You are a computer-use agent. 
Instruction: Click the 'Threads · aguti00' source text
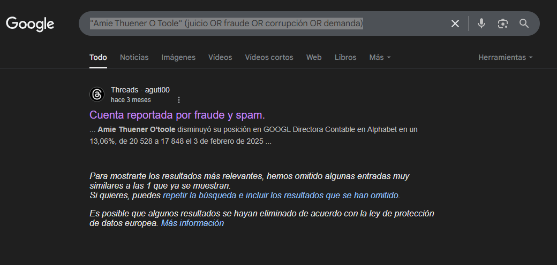(140, 90)
